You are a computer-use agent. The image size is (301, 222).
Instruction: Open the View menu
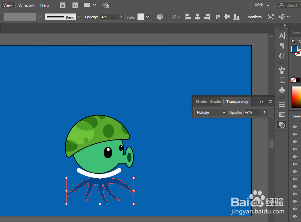pos(7,5)
